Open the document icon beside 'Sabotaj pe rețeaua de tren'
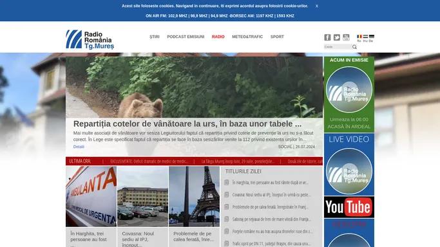The width and height of the screenshot is (440, 247). tap(227, 219)
